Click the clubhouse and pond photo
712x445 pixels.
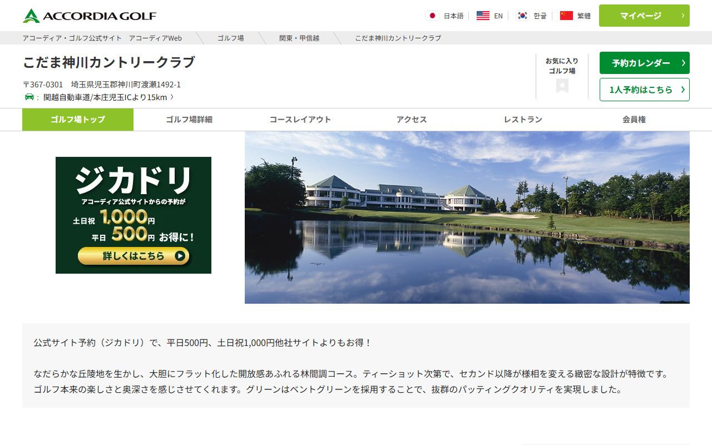(467, 217)
